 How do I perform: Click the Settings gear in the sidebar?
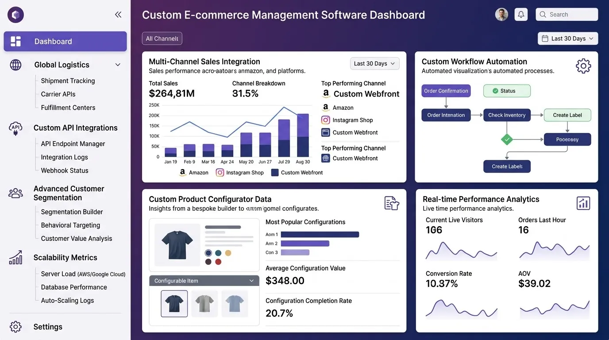[15, 327]
